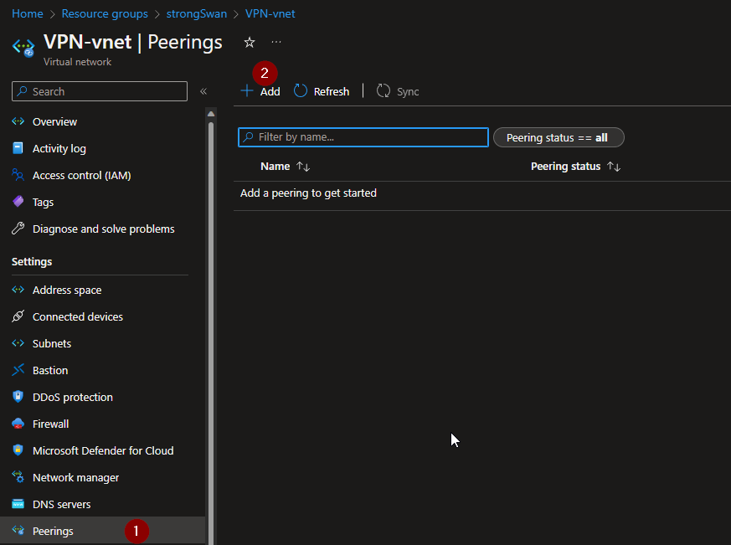Click the Sync button
The height and width of the screenshot is (545, 731).
(398, 91)
